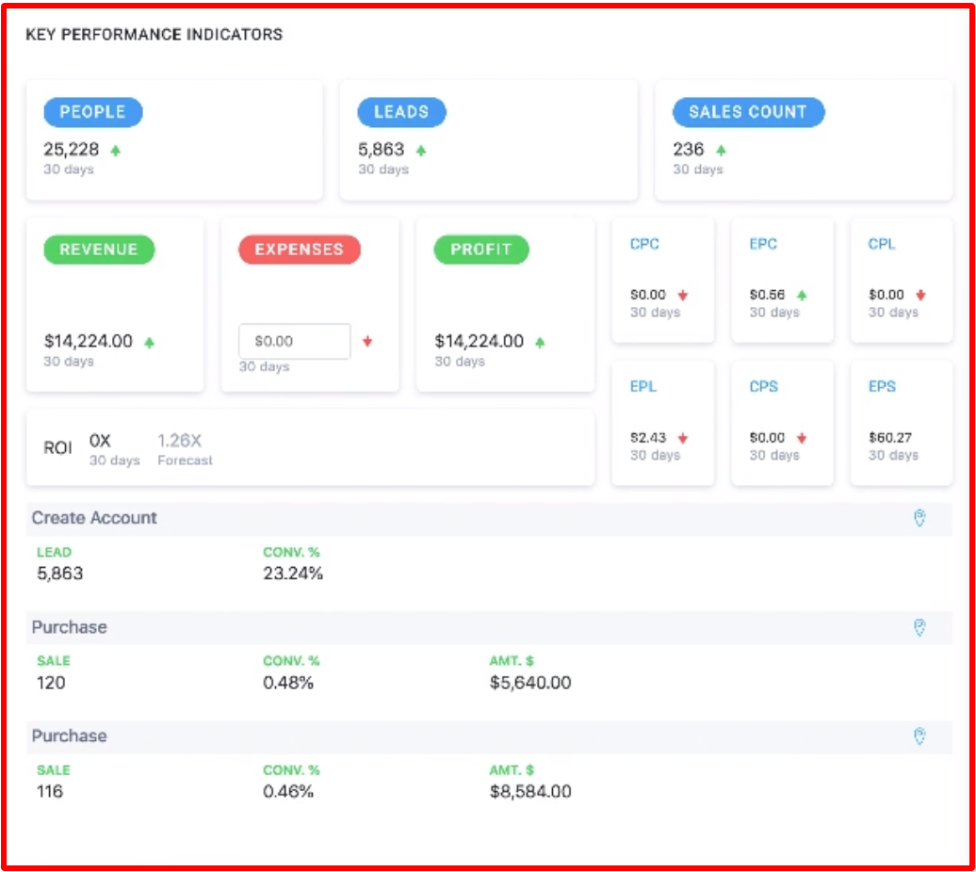The image size is (976, 872).
Task: Select the PEOPLE badge
Action: (x=91, y=112)
